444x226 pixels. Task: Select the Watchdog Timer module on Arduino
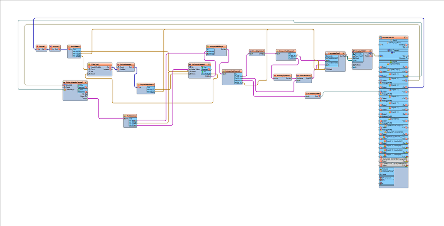[387, 171]
